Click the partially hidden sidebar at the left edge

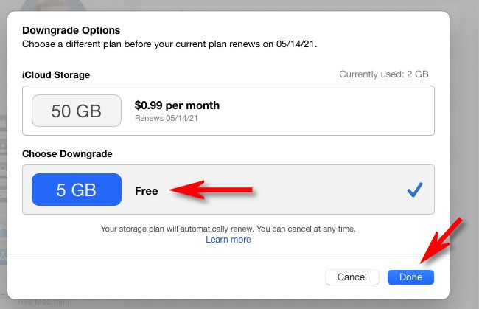[x=4, y=184]
